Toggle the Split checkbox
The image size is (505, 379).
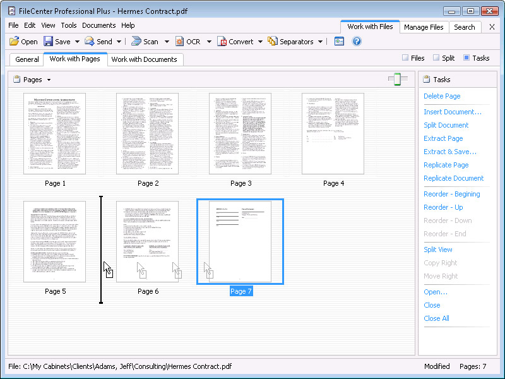(x=436, y=58)
